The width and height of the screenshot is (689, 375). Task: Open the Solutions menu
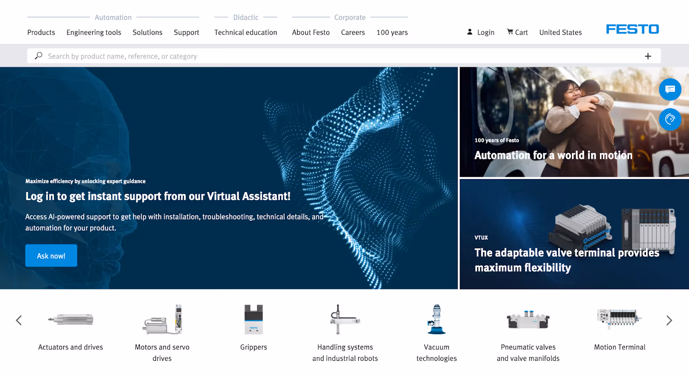click(x=147, y=33)
